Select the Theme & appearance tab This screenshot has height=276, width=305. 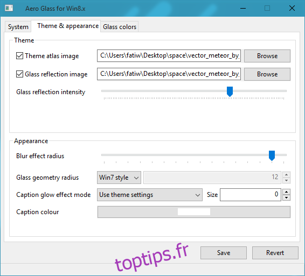(x=66, y=26)
